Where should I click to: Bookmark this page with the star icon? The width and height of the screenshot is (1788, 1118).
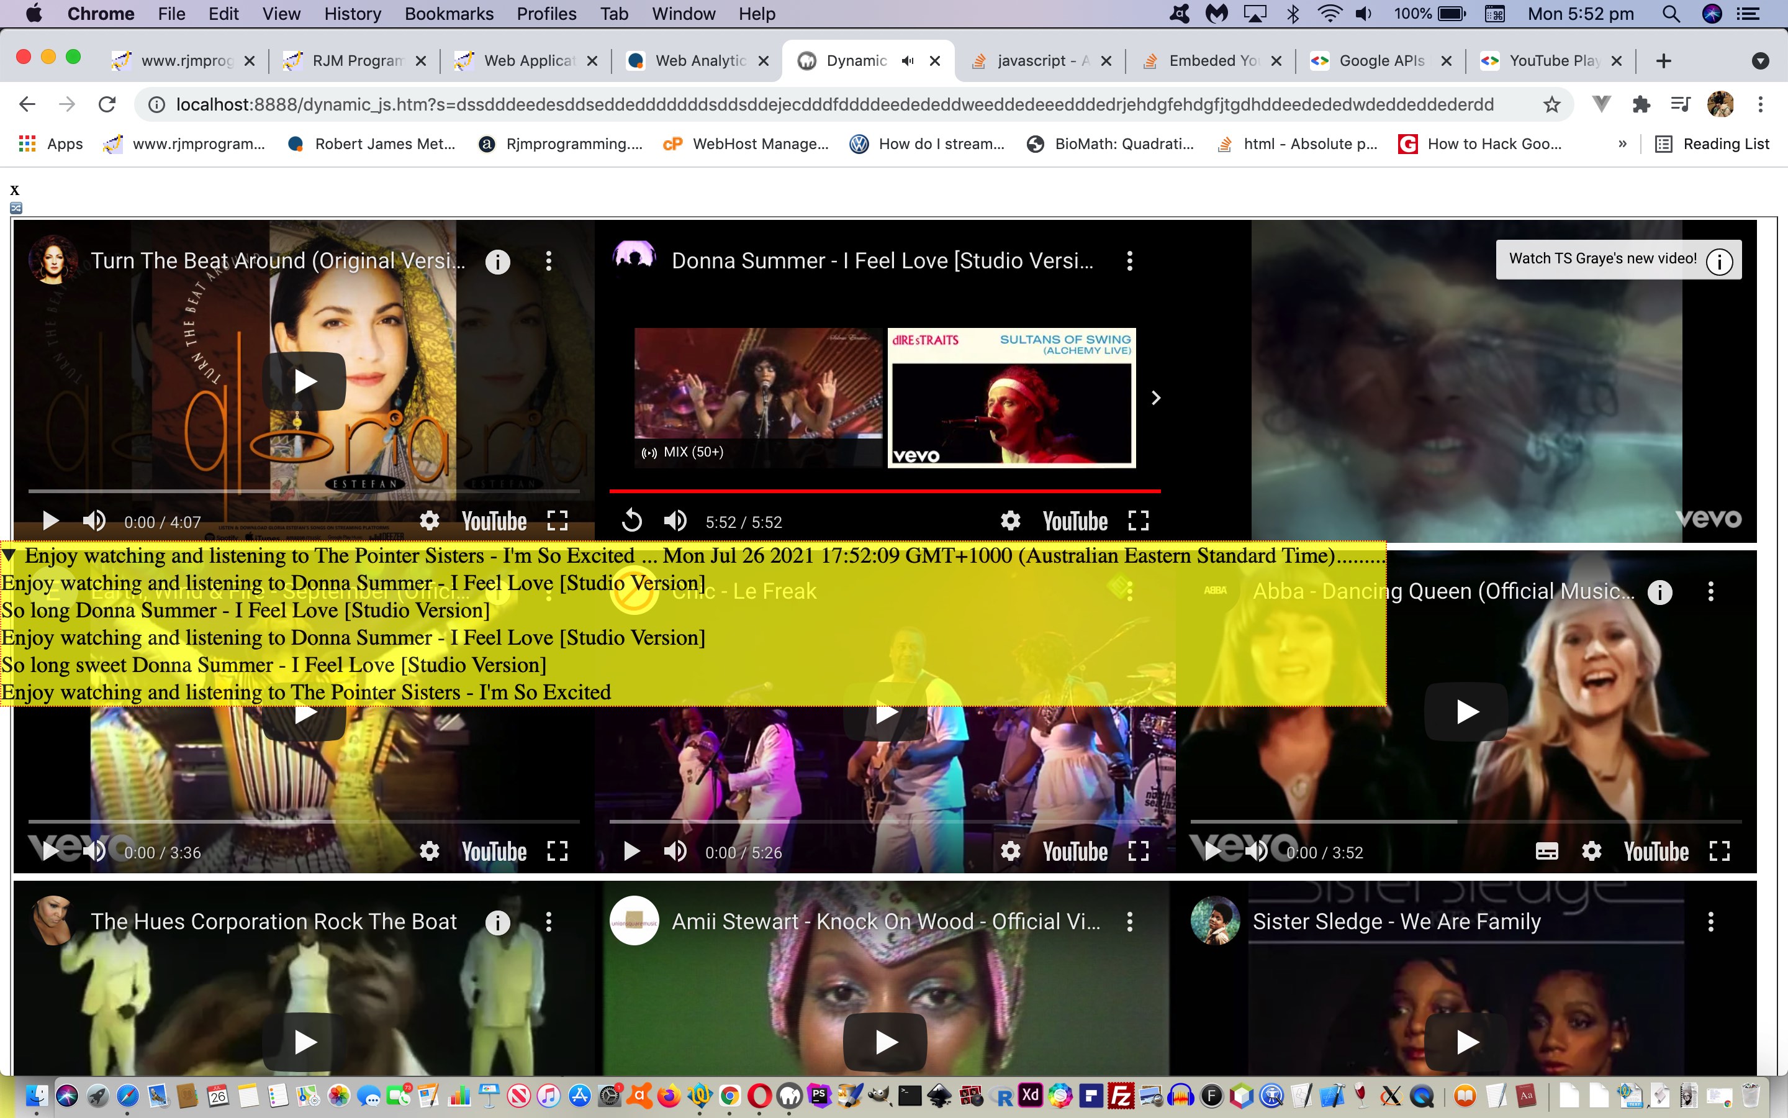pyautogui.click(x=1551, y=104)
